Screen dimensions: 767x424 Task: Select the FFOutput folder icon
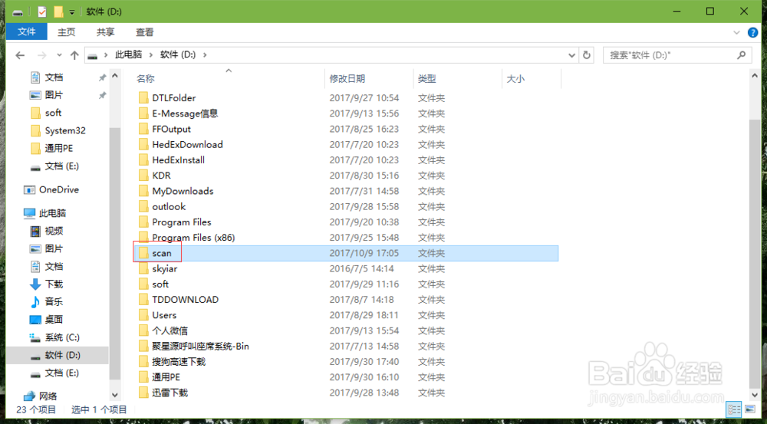tap(143, 129)
